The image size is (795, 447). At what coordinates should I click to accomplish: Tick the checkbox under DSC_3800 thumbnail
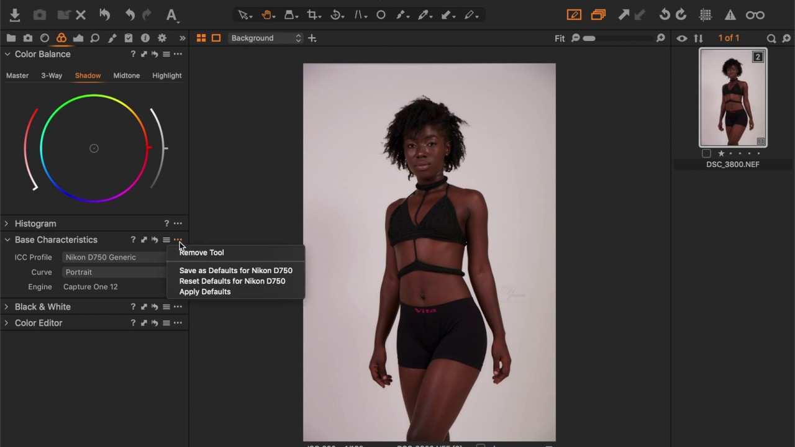pos(706,153)
